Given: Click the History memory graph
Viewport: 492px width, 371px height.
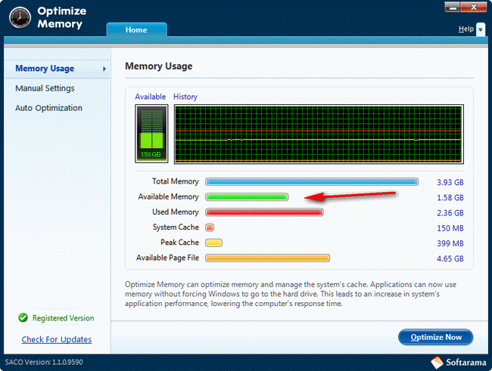Looking at the screenshot, I should [319, 134].
